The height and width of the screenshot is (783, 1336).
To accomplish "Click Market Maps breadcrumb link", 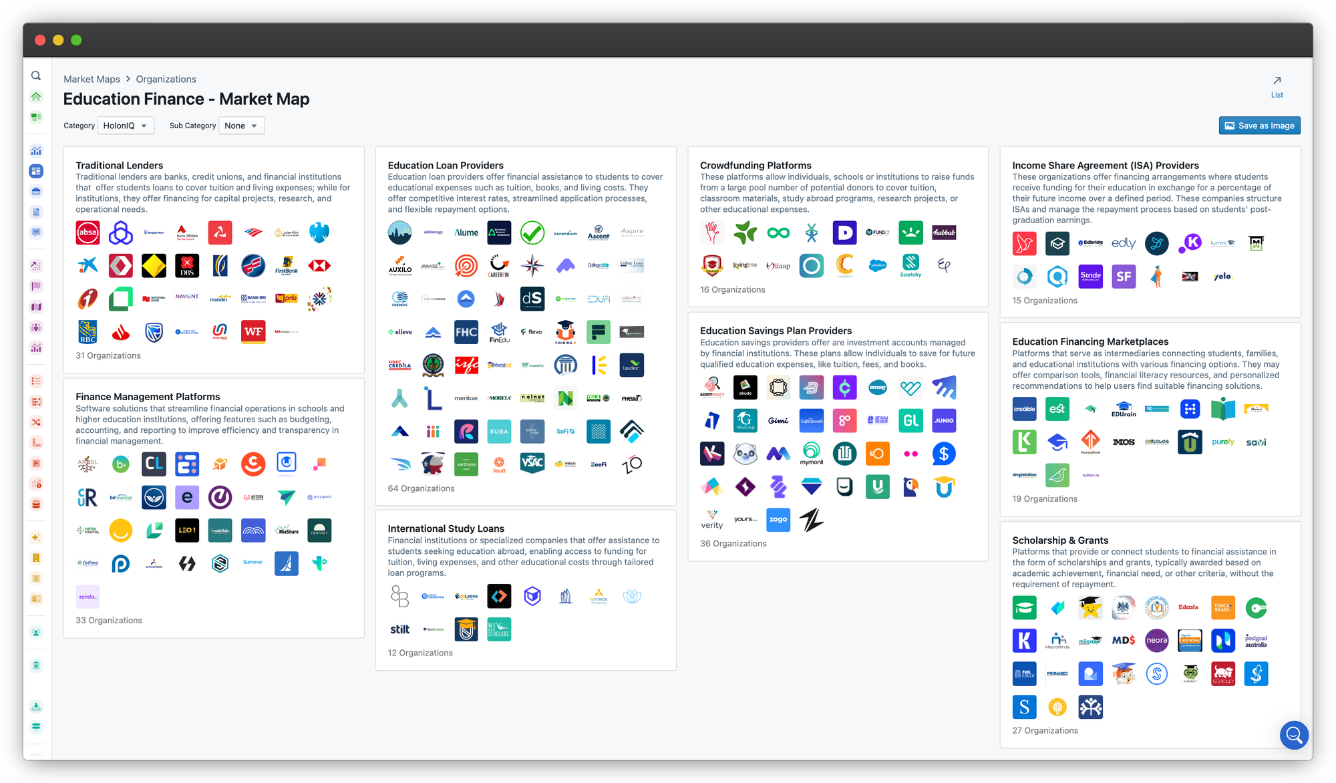I will point(92,79).
